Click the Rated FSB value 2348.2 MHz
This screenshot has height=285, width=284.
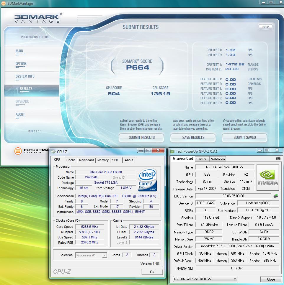pyautogui.click(x=89, y=242)
